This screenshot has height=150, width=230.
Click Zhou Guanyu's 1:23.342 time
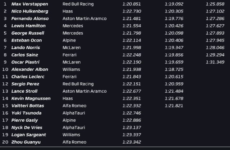(x=132, y=142)
